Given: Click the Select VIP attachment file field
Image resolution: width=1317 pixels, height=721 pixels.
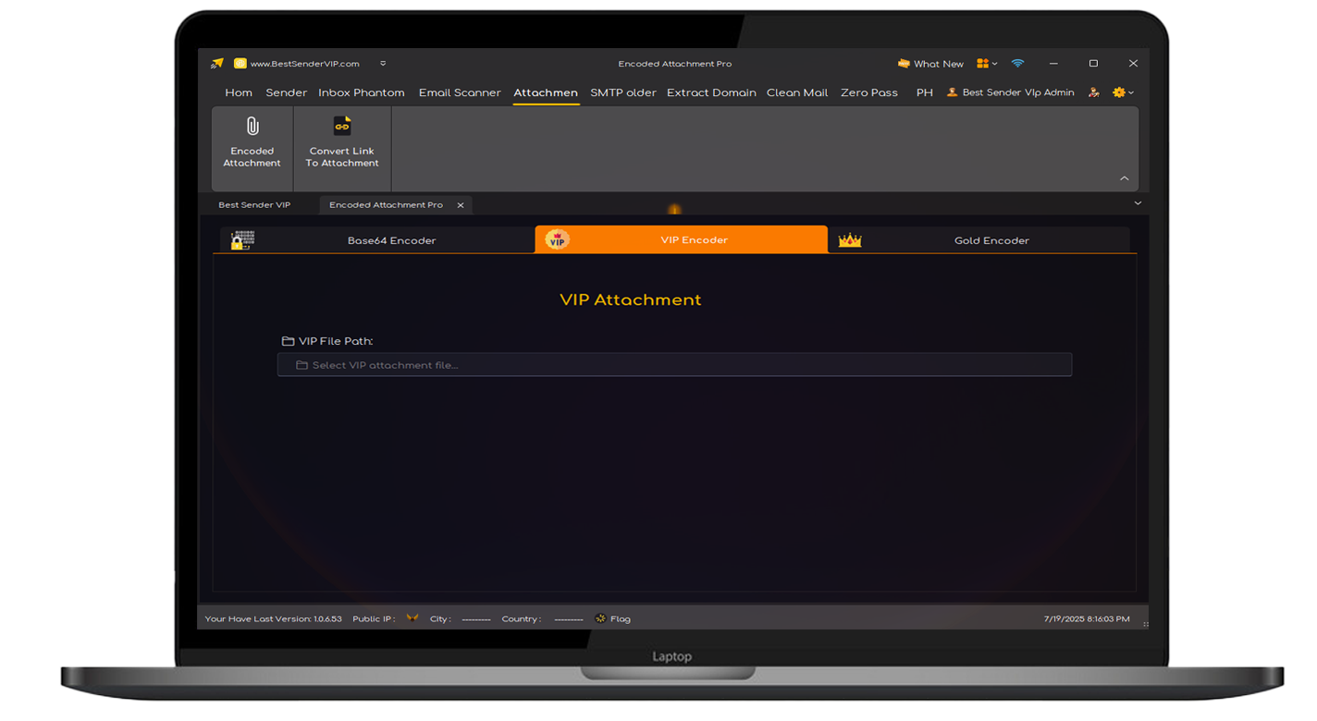Looking at the screenshot, I should coord(674,365).
